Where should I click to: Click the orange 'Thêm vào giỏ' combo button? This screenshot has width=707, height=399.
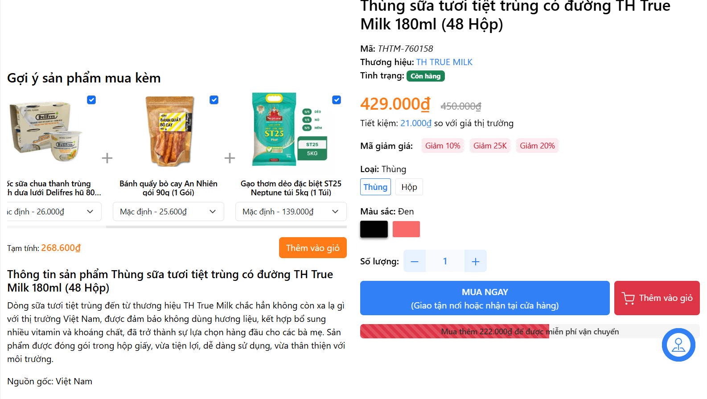click(x=312, y=248)
